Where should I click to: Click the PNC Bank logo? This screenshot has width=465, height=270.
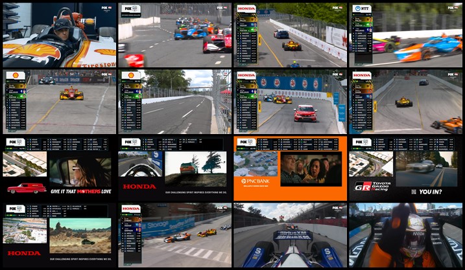[x=255, y=181]
